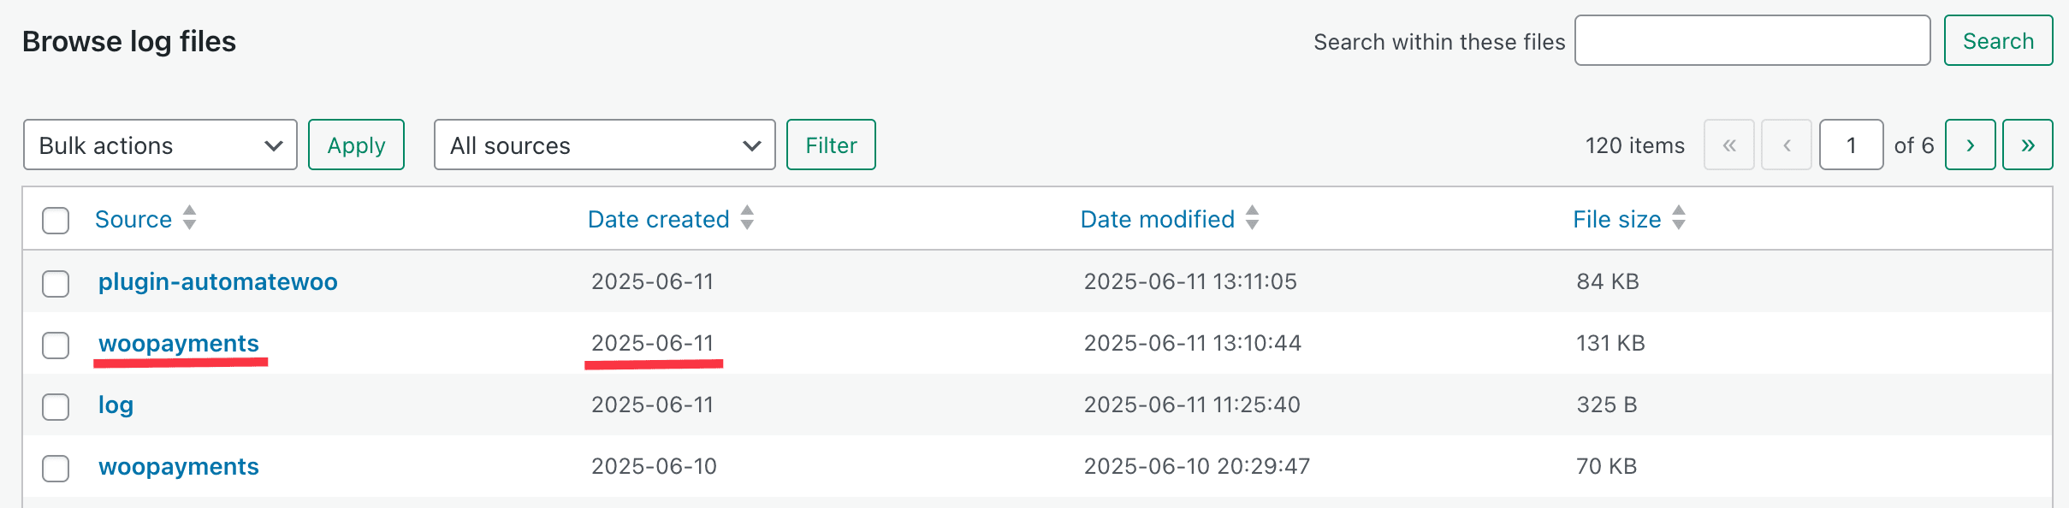Open the woopayments log file
Screen dimensions: 2069x508
pyautogui.click(x=178, y=343)
